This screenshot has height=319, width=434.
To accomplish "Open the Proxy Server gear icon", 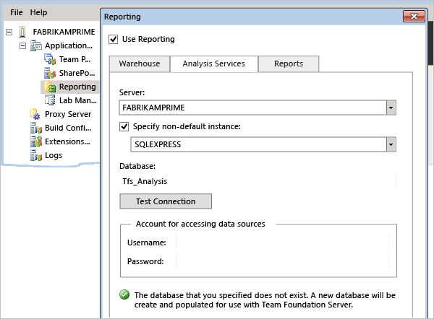I will coord(35,115).
